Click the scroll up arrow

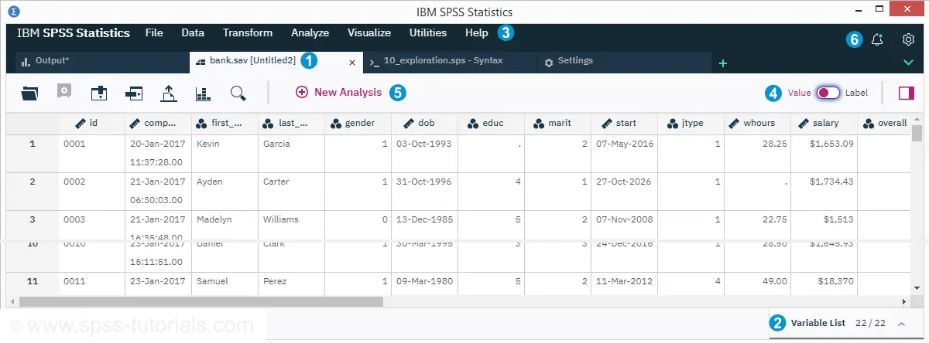coord(917,118)
